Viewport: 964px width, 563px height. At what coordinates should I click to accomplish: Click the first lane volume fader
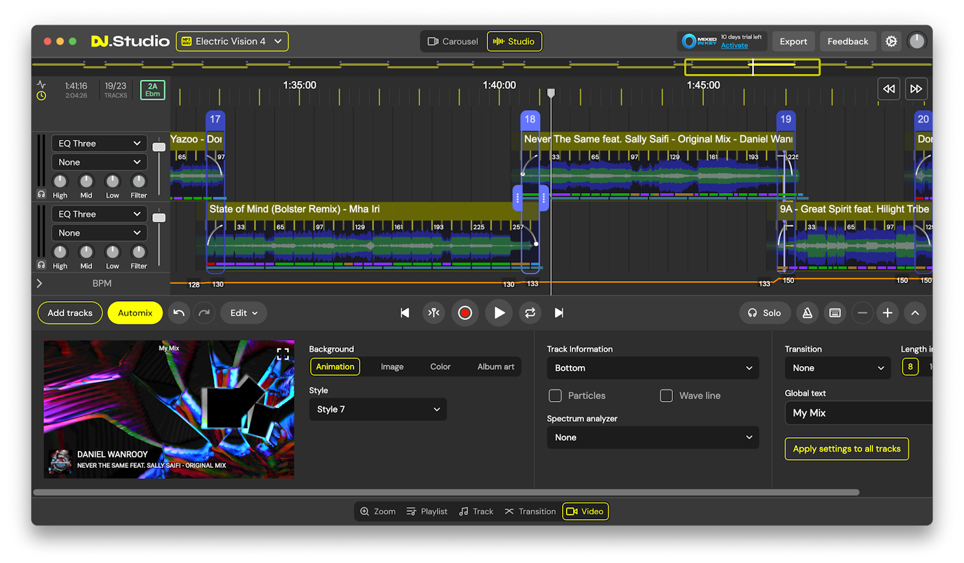click(x=159, y=147)
